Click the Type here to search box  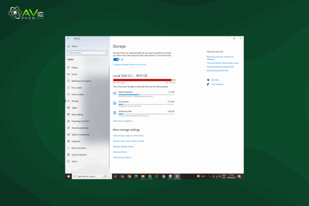point(92,177)
